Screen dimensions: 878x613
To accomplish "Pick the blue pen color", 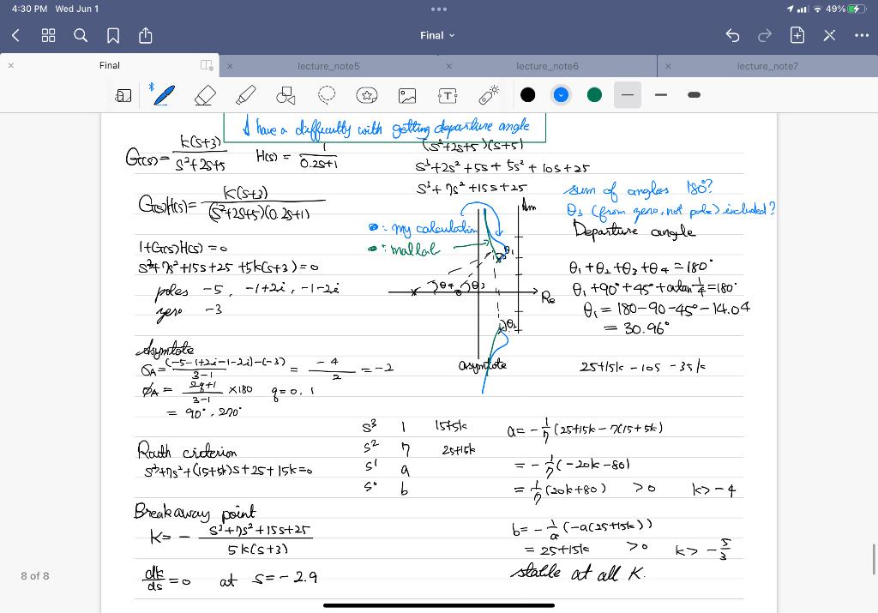I will 561,95.
